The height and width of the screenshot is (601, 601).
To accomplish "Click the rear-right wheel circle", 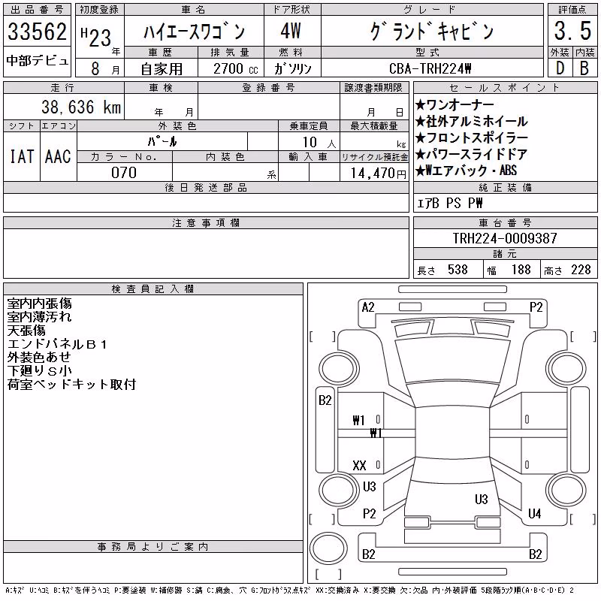I will pos(567,490).
